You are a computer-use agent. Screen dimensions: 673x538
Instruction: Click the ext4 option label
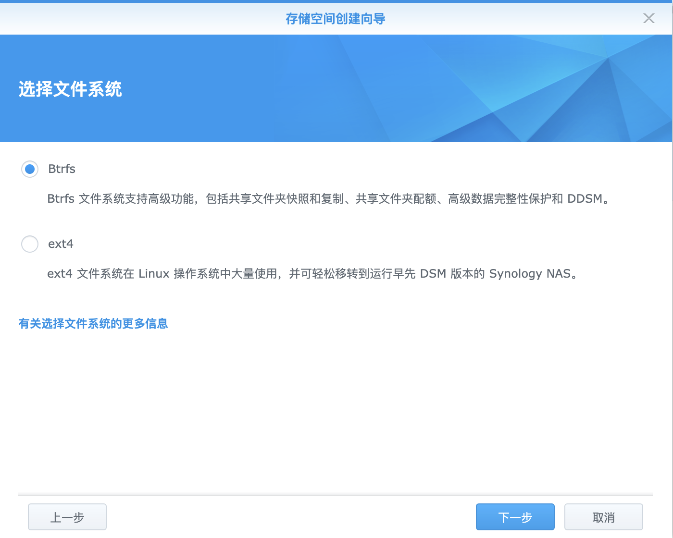61,244
